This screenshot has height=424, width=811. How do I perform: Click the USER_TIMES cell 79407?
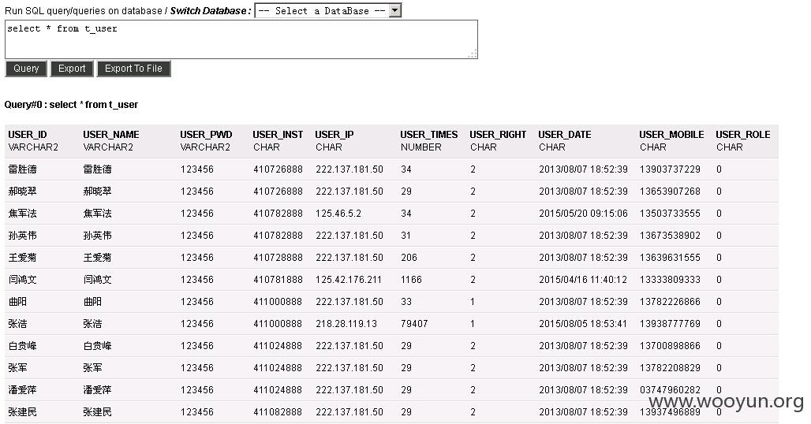tap(414, 324)
